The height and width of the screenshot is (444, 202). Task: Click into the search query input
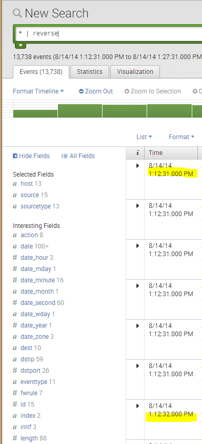click(109, 34)
